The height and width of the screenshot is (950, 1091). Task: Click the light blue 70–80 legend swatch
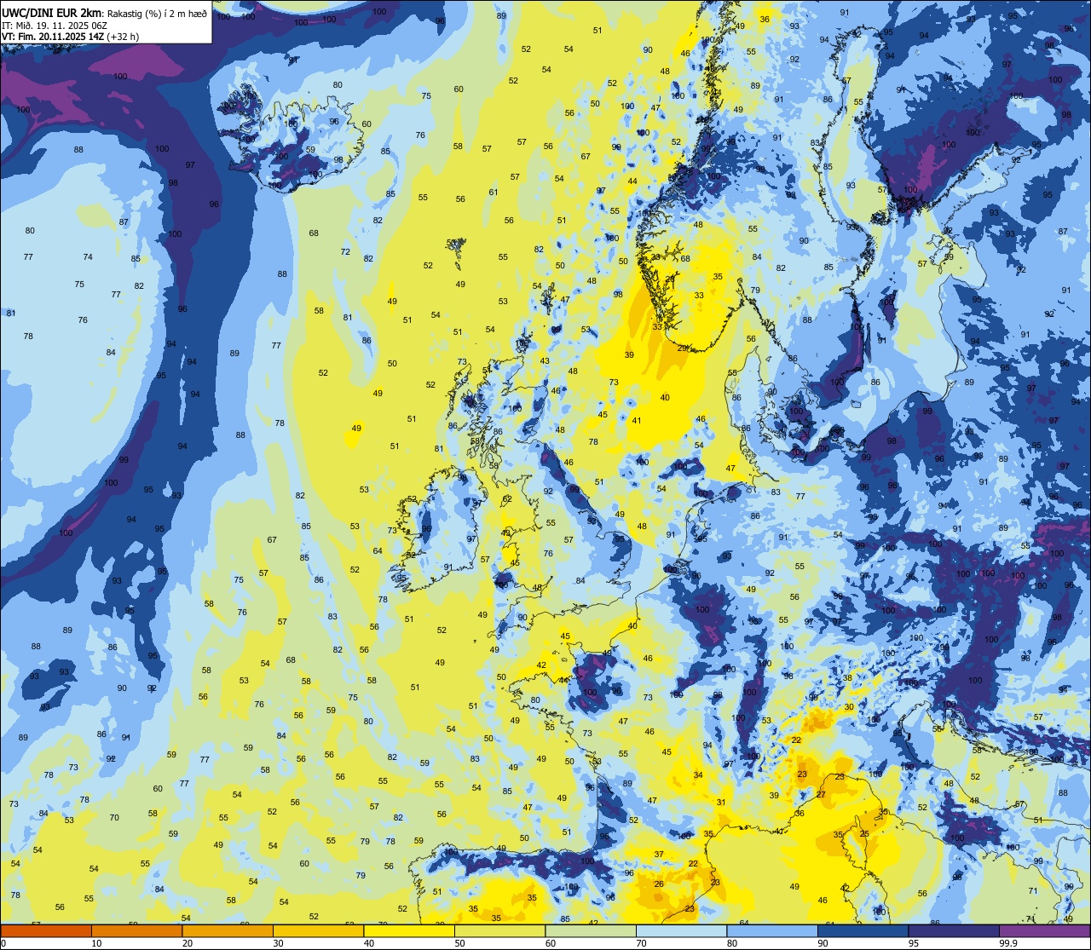681,930
